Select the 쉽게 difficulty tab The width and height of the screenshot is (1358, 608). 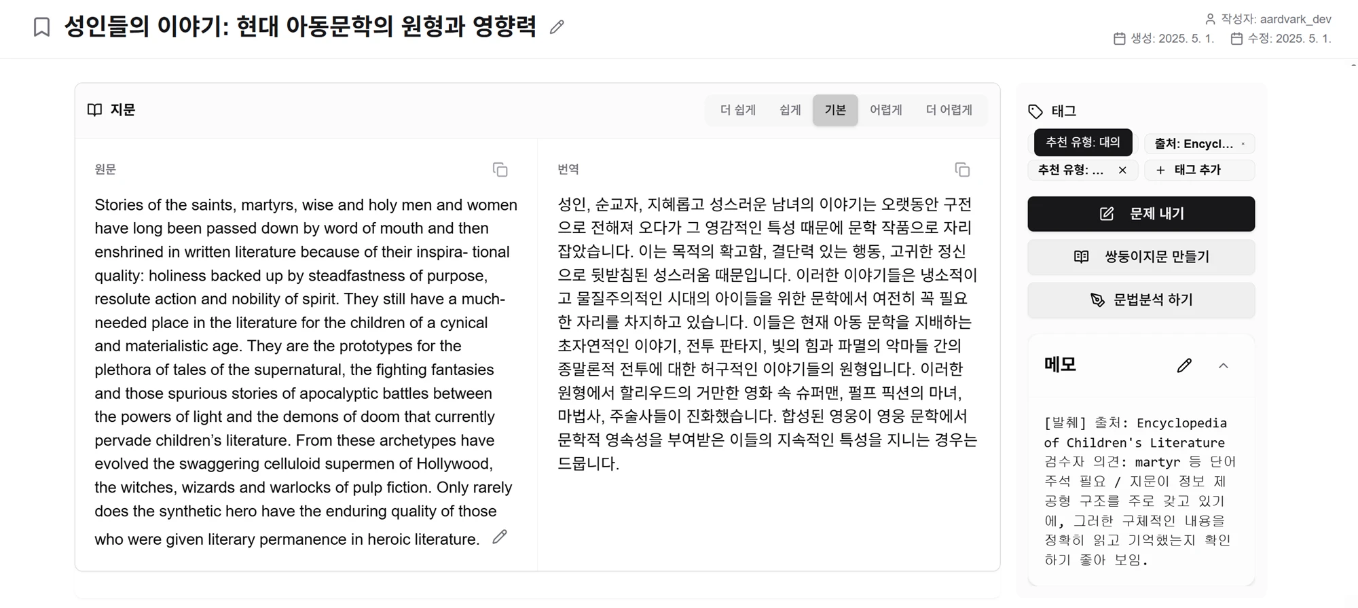point(790,110)
